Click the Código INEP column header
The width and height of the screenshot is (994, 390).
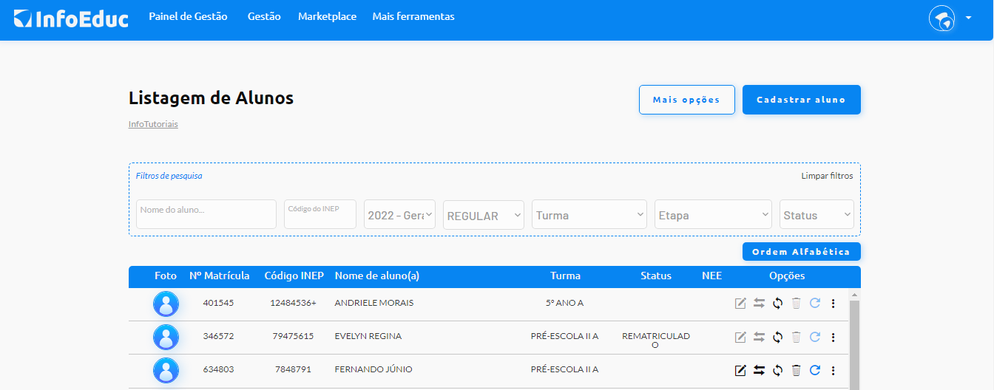(x=294, y=276)
